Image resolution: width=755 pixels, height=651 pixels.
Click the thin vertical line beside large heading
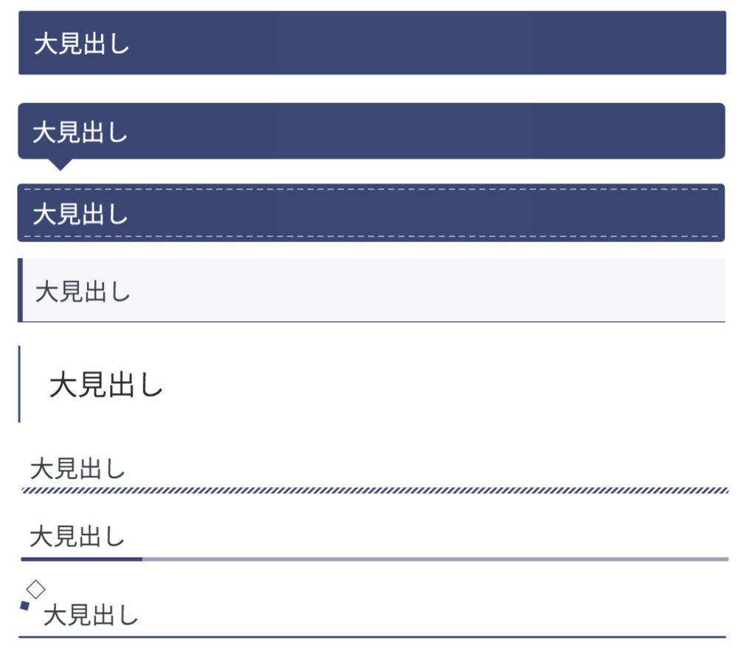[19, 383]
